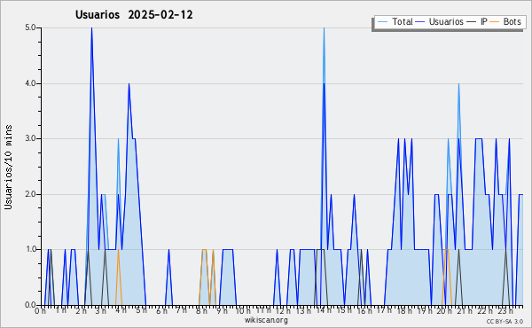Click the '0 h' x-axis label
The width and height of the screenshot is (532, 328).
(40, 311)
